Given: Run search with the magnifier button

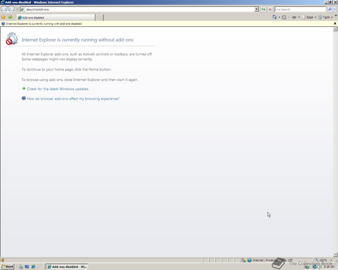Looking at the screenshot, I should (x=330, y=9).
